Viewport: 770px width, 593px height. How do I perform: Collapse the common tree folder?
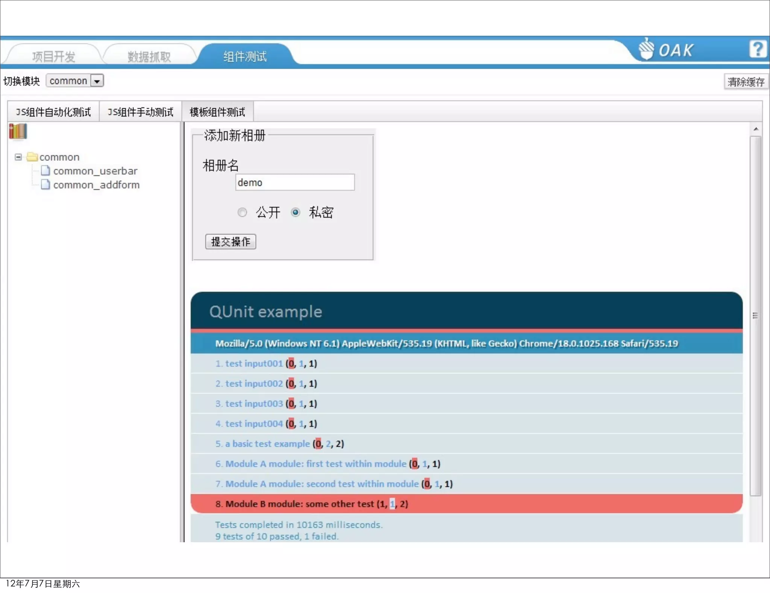coord(18,157)
